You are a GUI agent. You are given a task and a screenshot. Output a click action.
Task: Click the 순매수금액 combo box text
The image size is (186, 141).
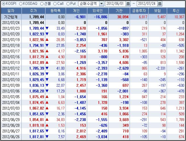[x=89, y=4]
